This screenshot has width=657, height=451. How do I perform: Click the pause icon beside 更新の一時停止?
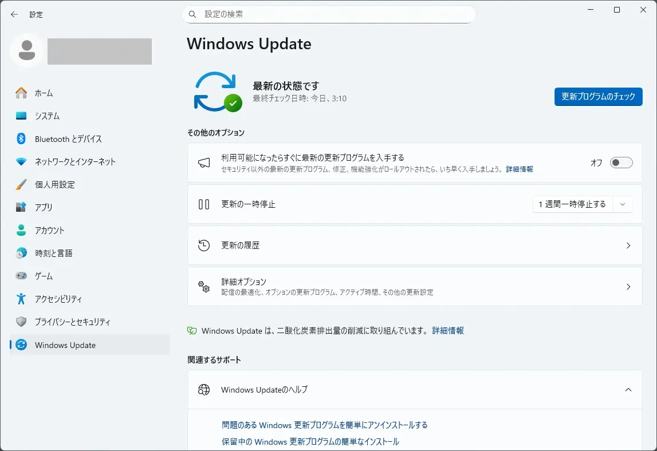204,204
